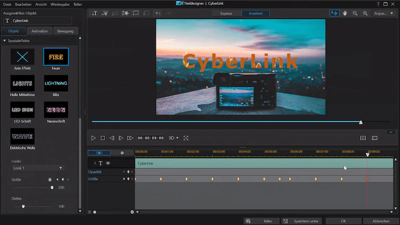Select the CyberLink clip in timeline
400x225 pixels.
264,163
